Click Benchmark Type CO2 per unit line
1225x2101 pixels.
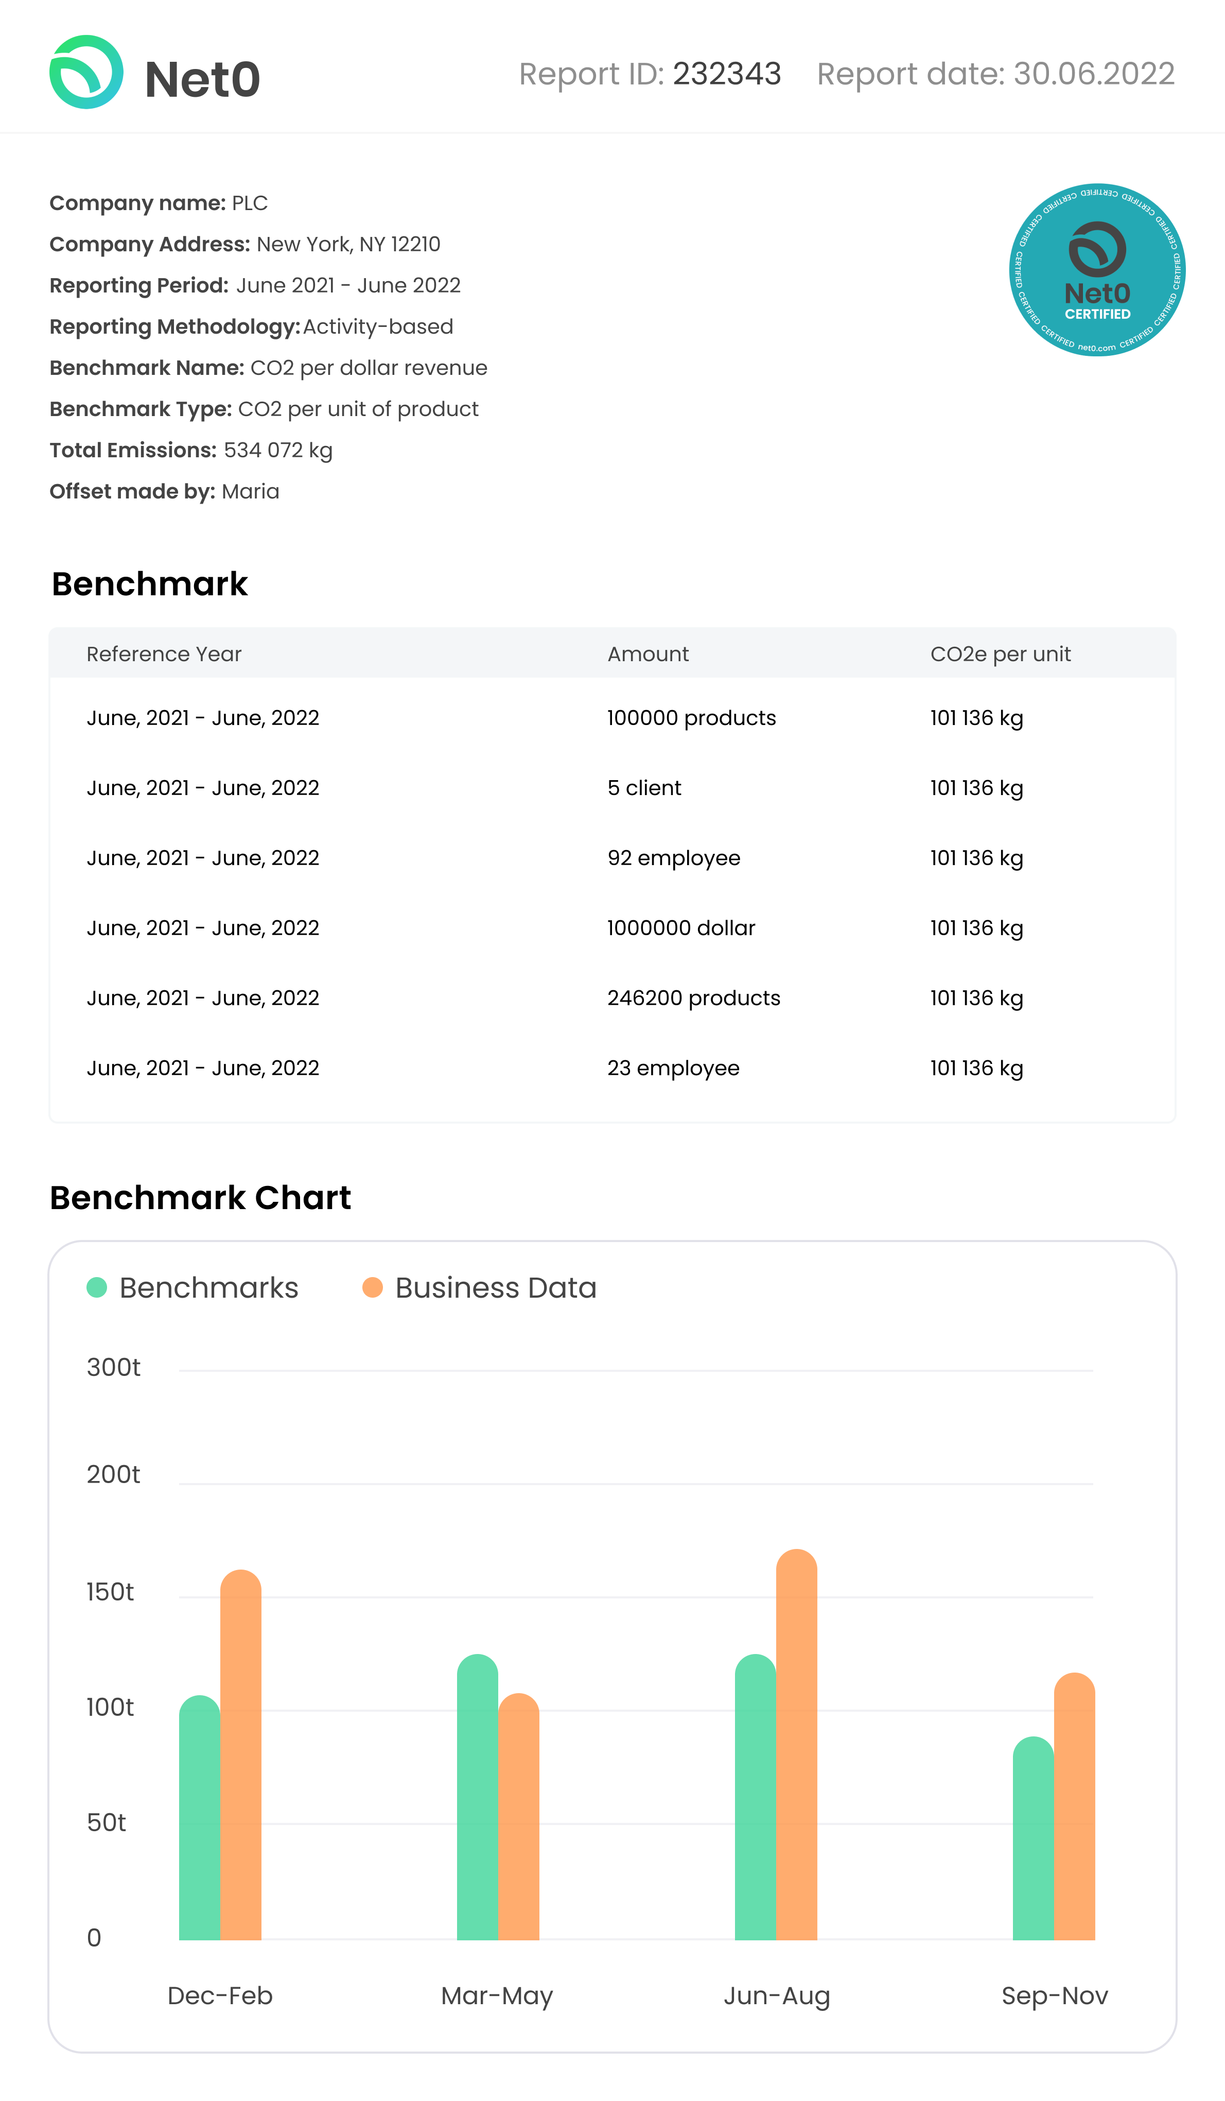tap(264, 409)
